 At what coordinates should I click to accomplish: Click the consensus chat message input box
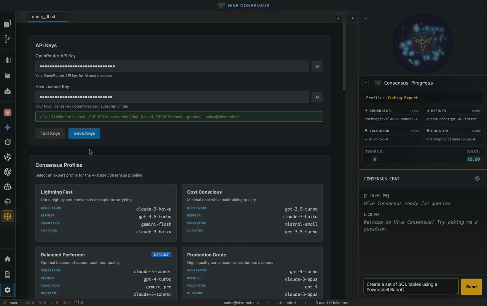coord(411,287)
